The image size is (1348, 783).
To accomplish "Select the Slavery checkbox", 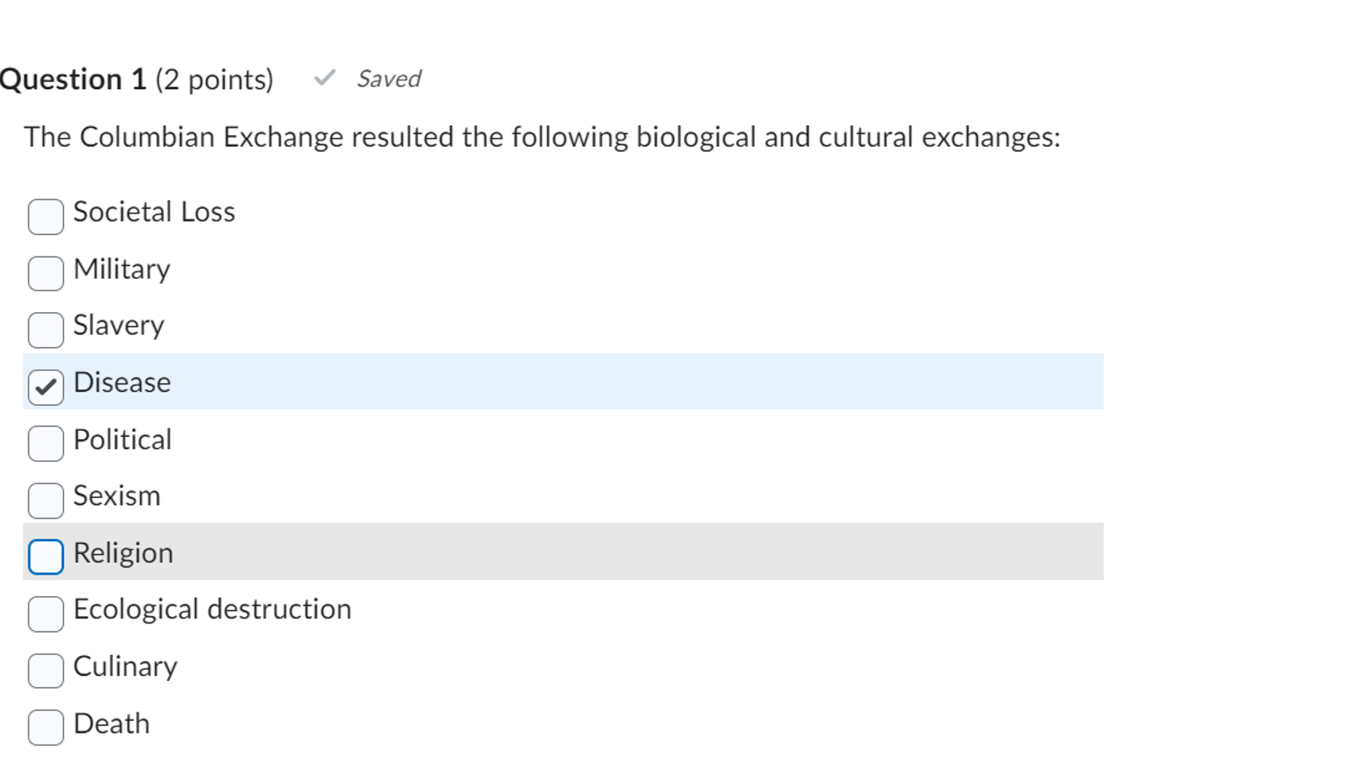I will (46, 330).
